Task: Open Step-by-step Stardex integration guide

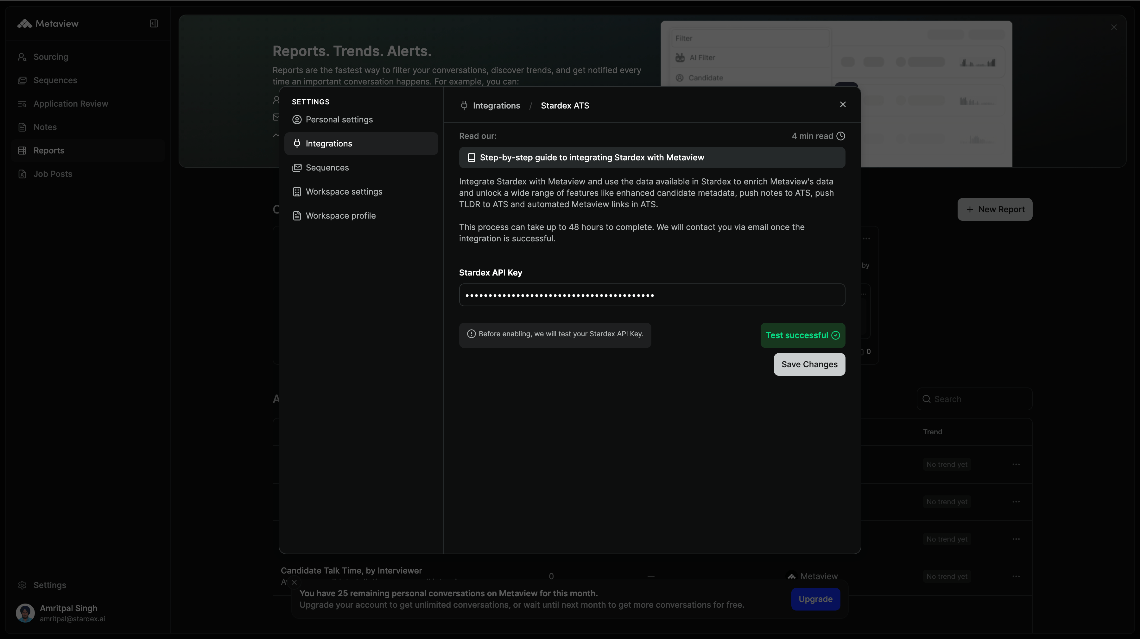Action: (651, 158)
